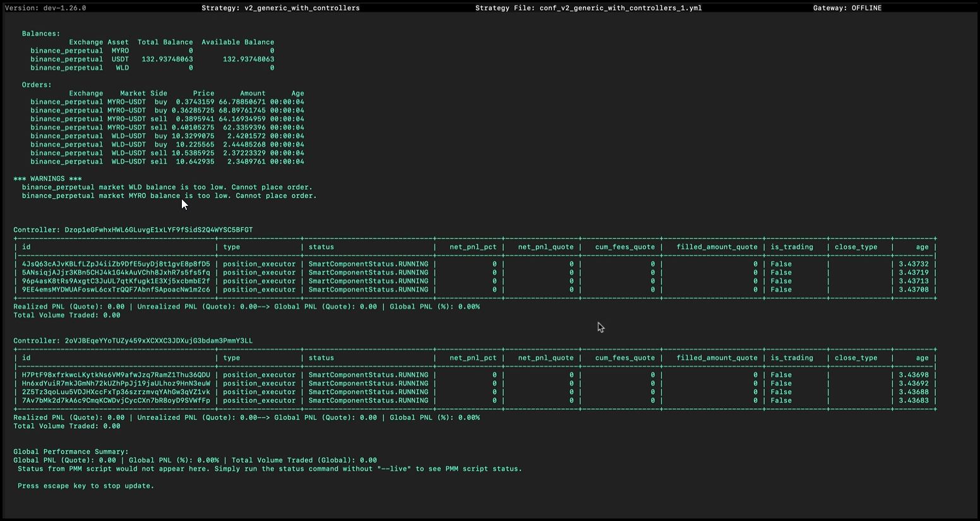This screenshot has height=521, width=980.
Task: Select controller Dzop1eGFwhxHWL6GLuvgE1xLYF9fSidS2Q4WYSC5BFGT
Action: pyautogui.click(x=133, y=229)
